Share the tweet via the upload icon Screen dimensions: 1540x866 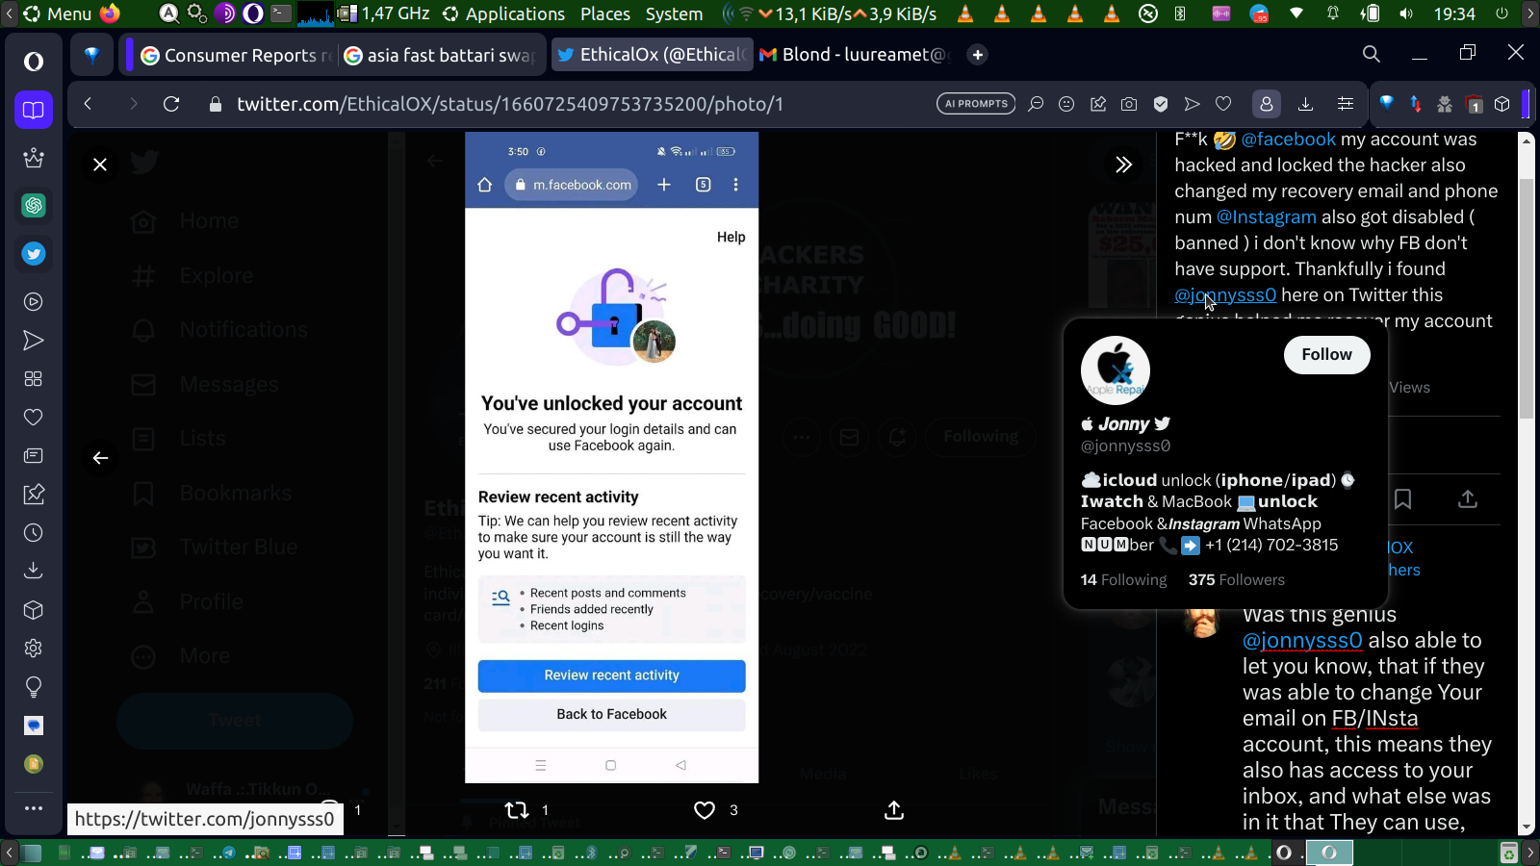pos(894,810)
